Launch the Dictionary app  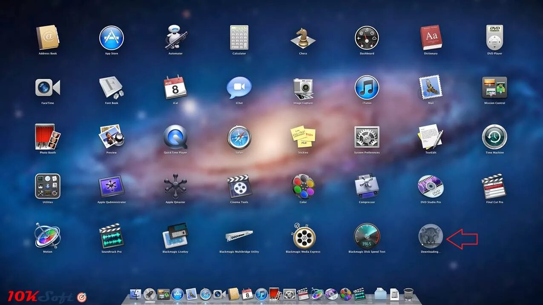click(x=431, y=37)
